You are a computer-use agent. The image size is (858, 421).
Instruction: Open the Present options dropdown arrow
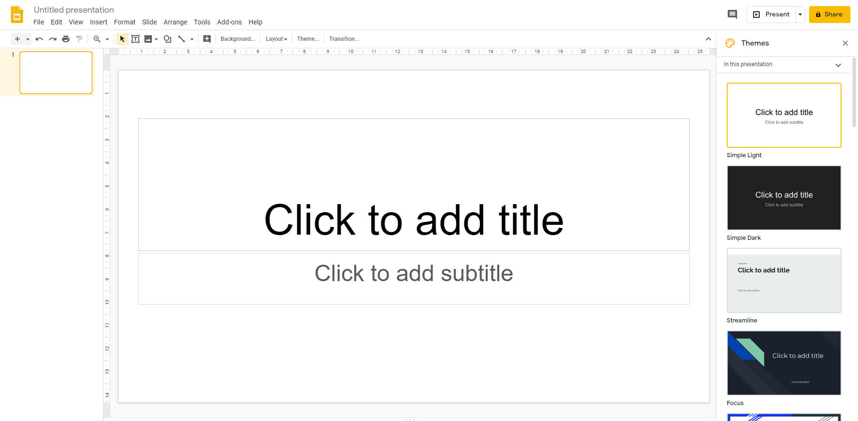(800, 15)
